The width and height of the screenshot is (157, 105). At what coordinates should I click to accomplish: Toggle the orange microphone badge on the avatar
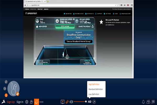[6, 95]
